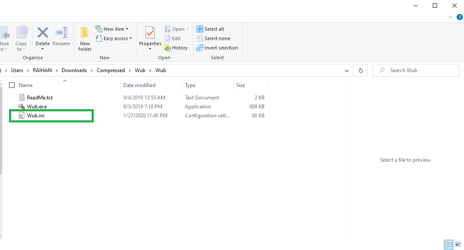Expand the Open button's dropdown arrow

click(187, 29)
